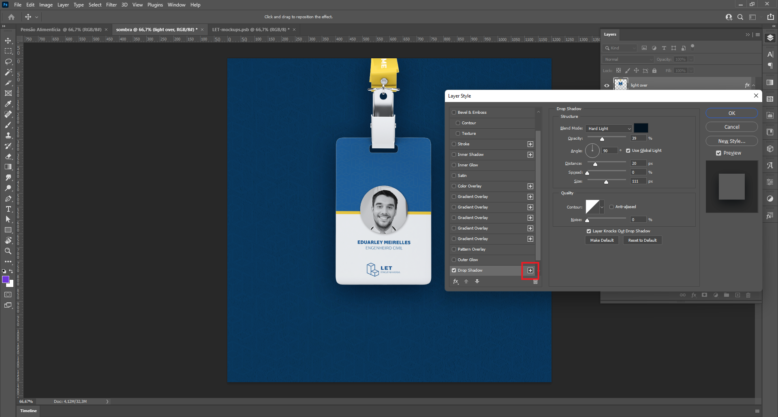
Task: Add another Drop Shadow with plus icon
Action: [530, 270]
